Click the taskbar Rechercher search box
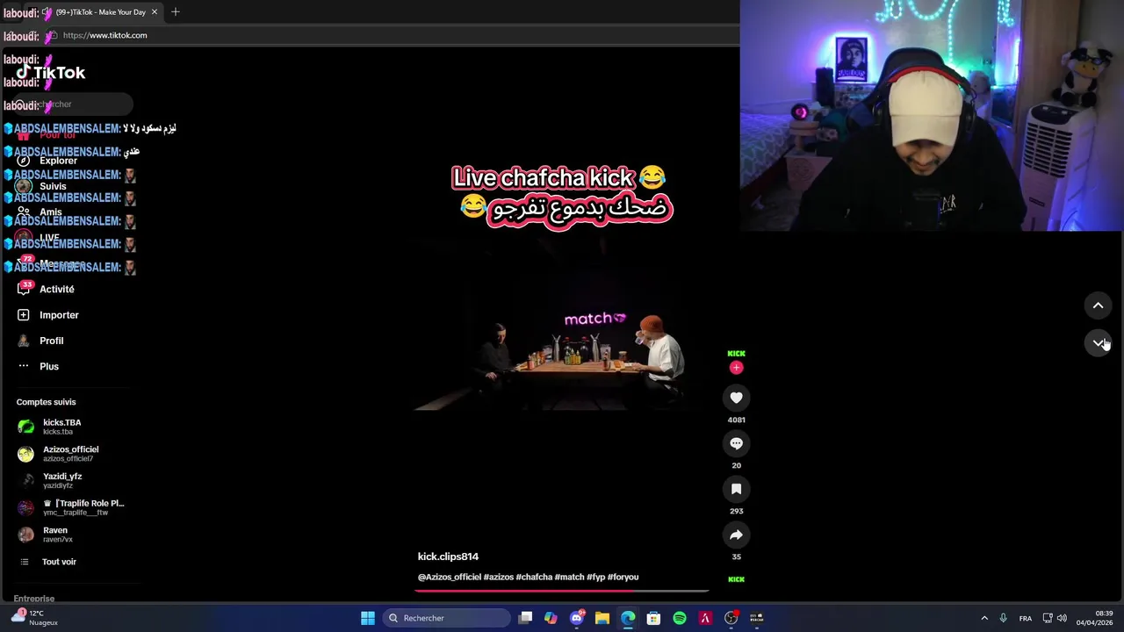 coord(447,618)
